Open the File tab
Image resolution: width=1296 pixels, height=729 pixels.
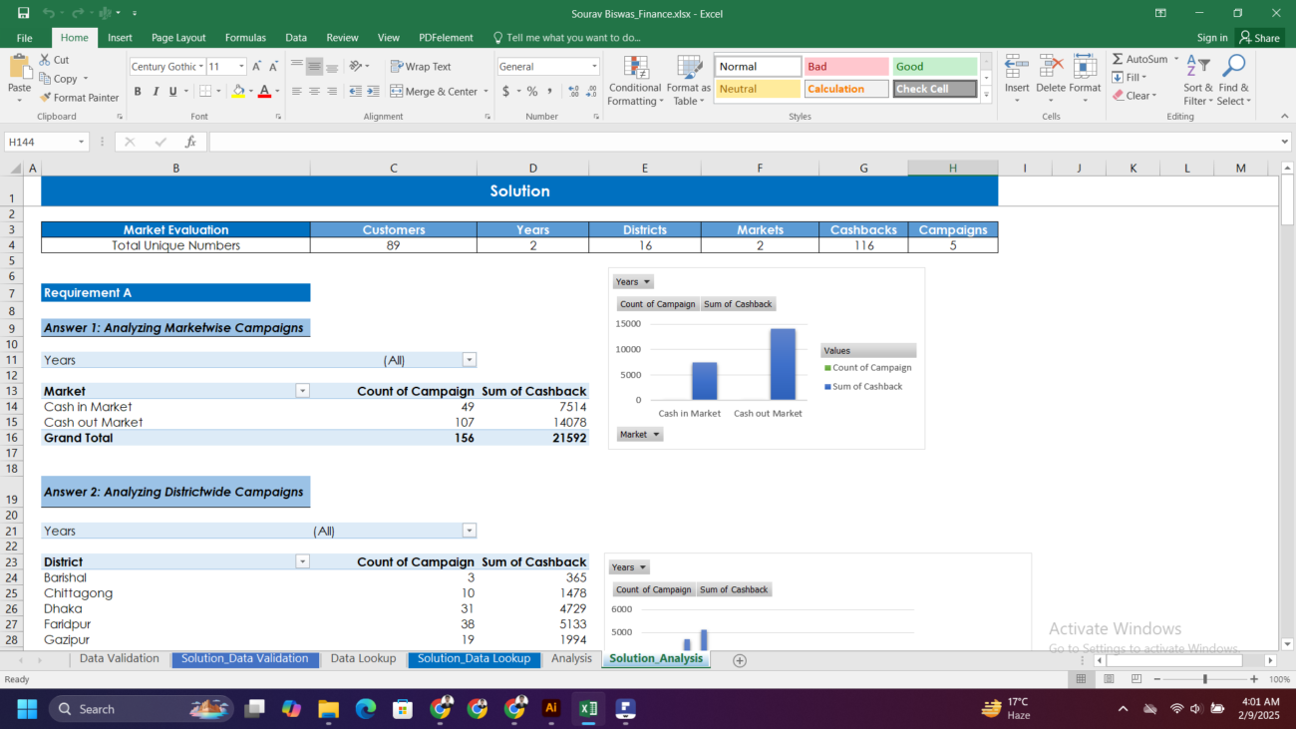(24, 38)
